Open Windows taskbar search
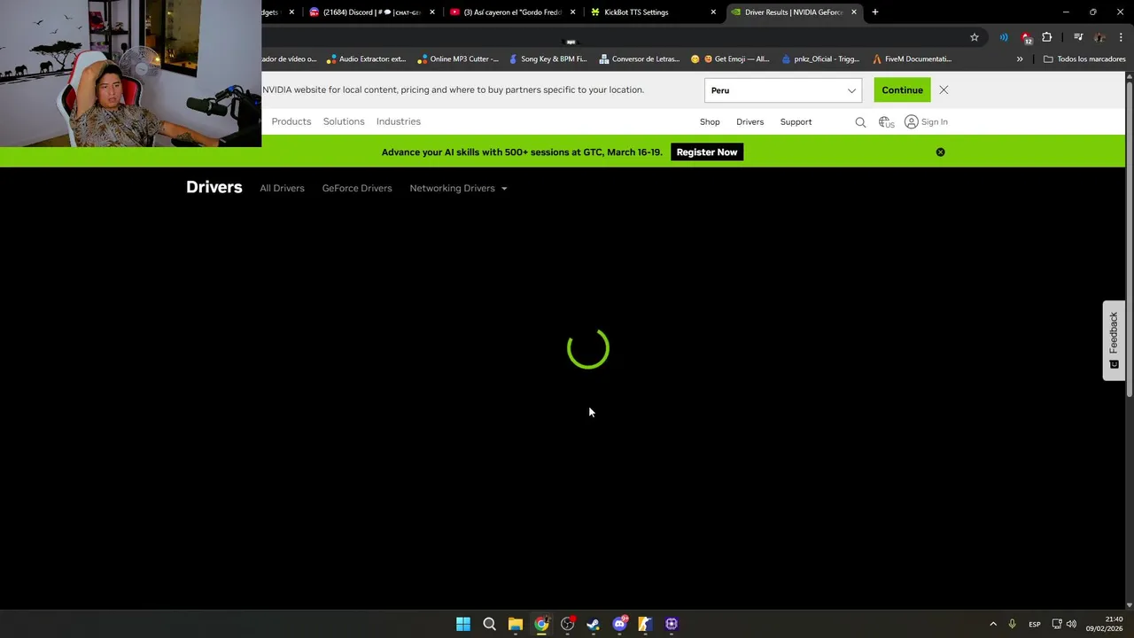The width and height of the screenshot is (1134, 638). [x=489, y=624]
